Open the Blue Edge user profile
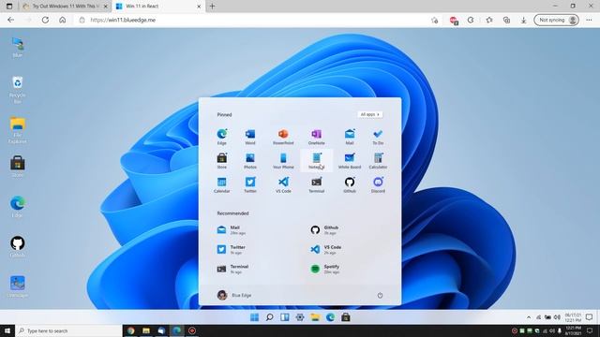Viewport: 600px width, 337px height. click(234, 295)
